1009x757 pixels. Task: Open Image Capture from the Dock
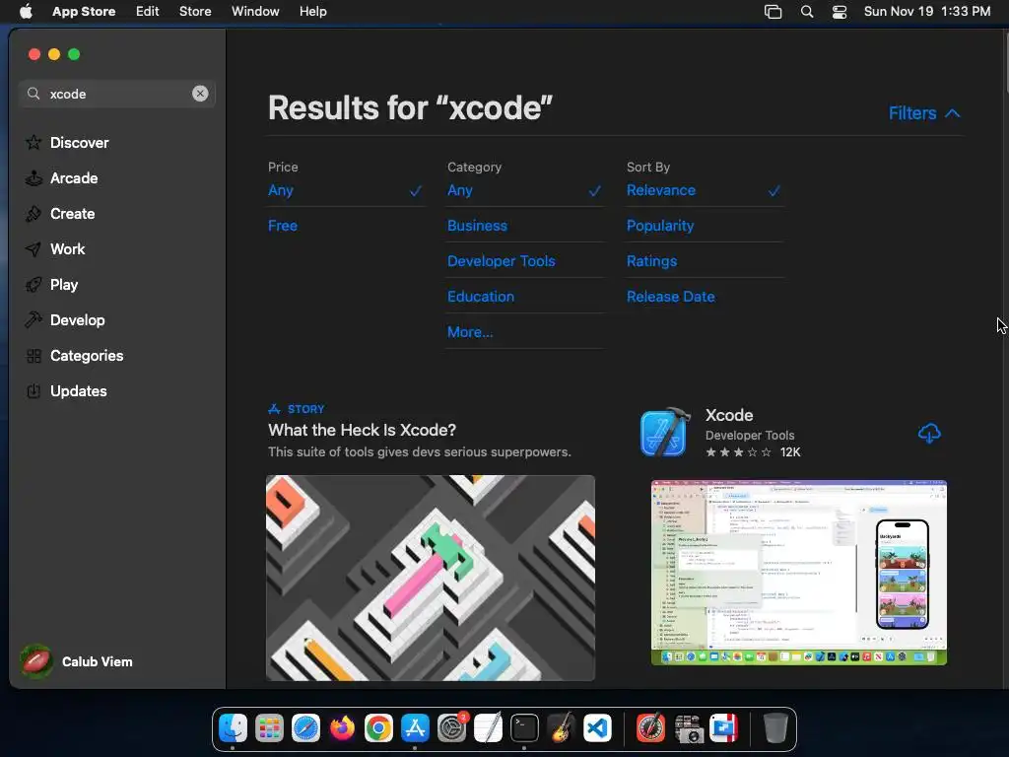[x=688, y=728]
